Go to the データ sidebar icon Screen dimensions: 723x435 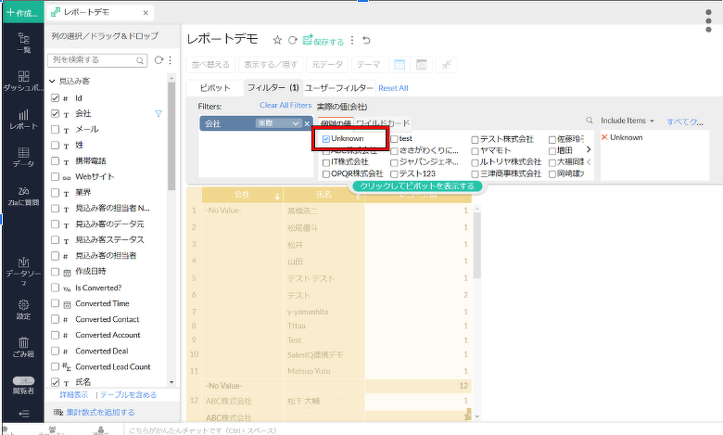(23, 157)
